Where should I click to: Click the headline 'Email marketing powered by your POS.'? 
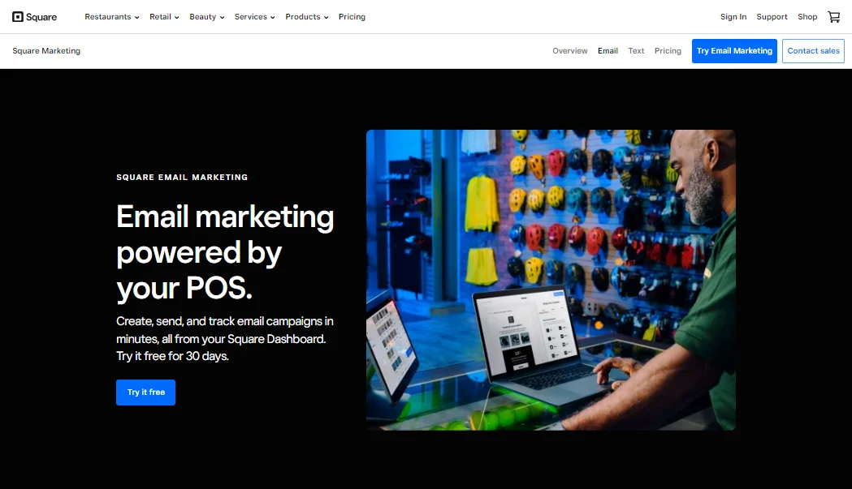click(225, 252)
